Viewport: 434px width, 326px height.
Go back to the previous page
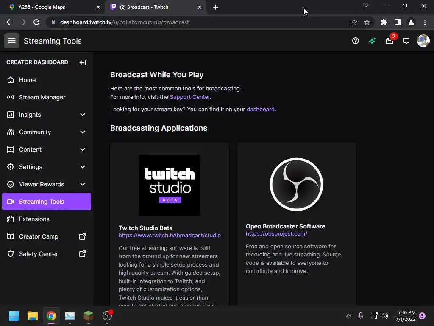(9, 22)
